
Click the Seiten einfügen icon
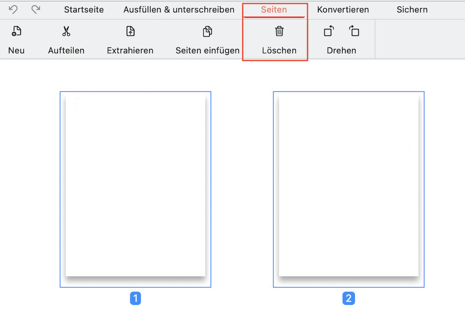208,31
